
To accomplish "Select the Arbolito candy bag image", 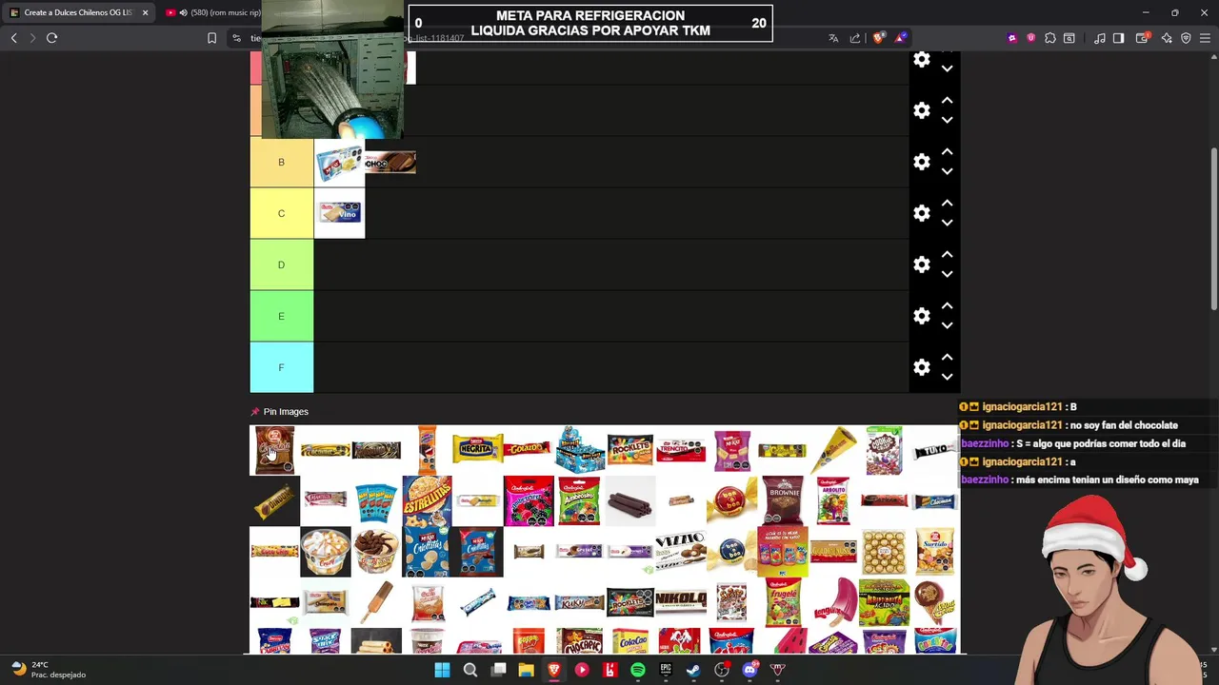I will point(833,500).
